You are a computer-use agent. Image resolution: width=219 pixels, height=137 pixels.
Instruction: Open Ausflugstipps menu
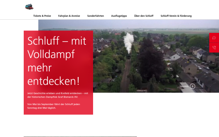(119, 16)
